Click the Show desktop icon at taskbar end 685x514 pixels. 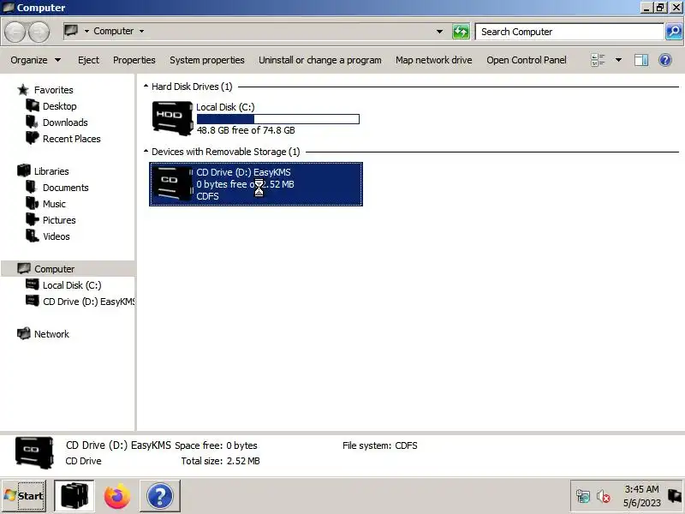pyautogui.click(x=675, y=496)
